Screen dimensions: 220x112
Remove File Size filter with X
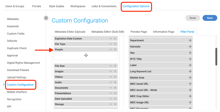pos(115,66)
